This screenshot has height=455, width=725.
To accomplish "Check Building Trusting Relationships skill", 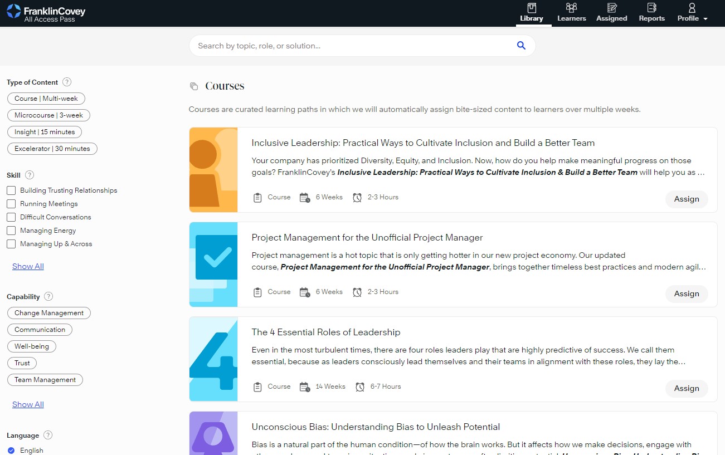I will tap(11, 190).
